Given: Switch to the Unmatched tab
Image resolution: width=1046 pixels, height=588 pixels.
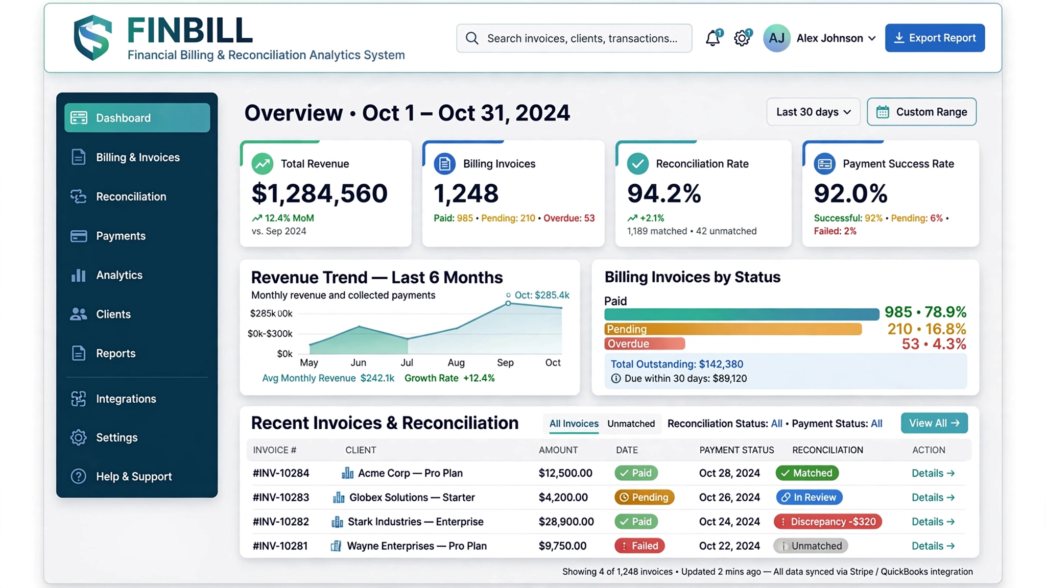Looking at the screenshot, I should [631, 424].
